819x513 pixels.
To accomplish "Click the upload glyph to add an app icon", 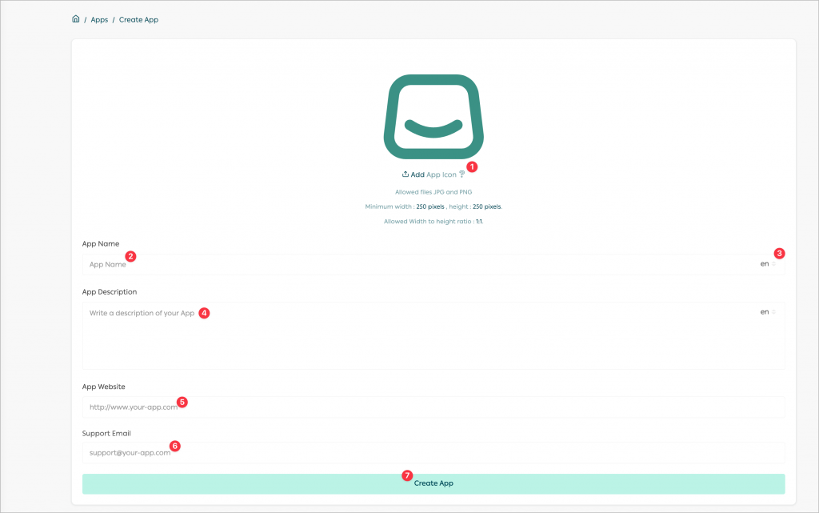I will point(406,174).
